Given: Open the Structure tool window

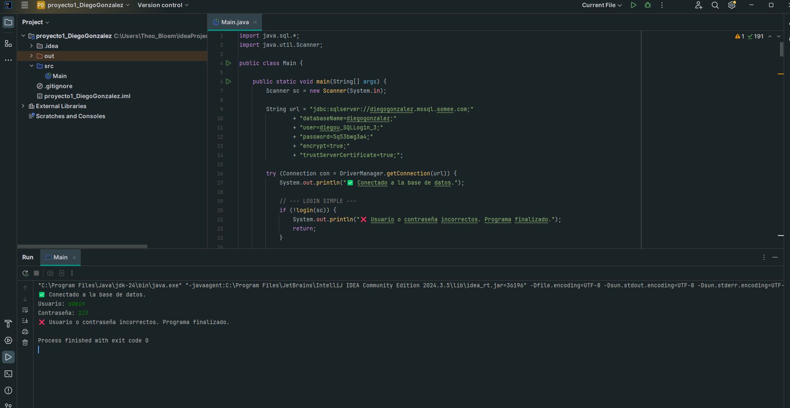Looking at the screenshot, I should 8,43.
